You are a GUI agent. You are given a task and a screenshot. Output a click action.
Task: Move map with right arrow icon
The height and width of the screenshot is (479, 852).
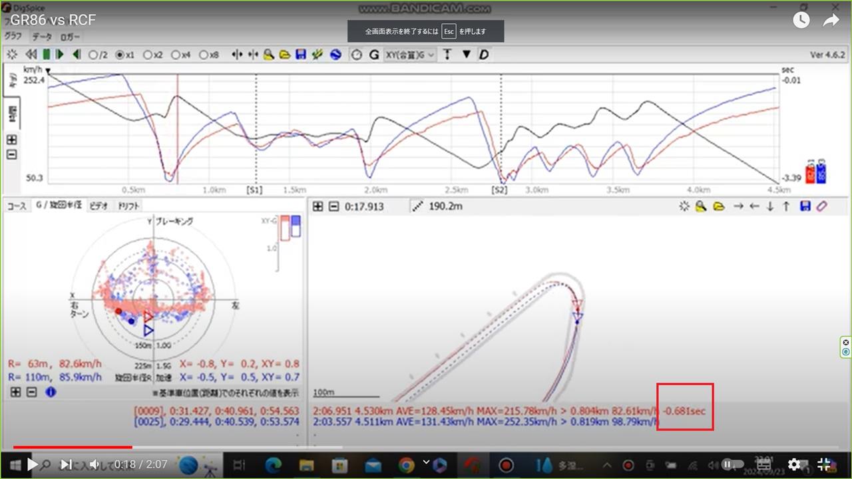click(738, 206)
